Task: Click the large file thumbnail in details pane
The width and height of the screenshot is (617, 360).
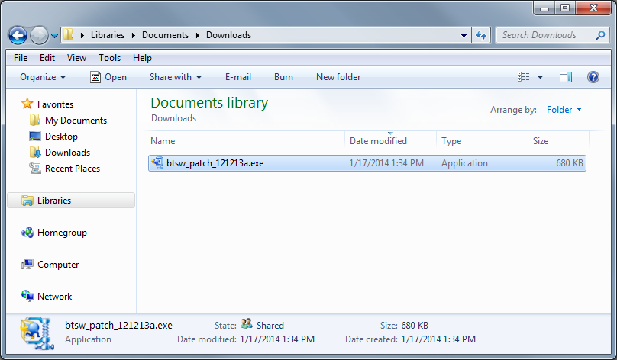Action: coord(37,333)
